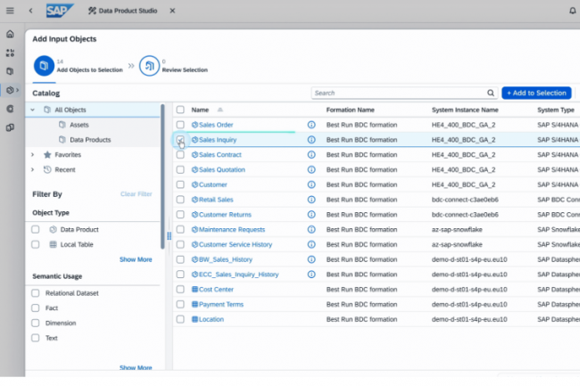Click the Review Selection step icon
Screen dimensions: 580x386
click(149, 65)
